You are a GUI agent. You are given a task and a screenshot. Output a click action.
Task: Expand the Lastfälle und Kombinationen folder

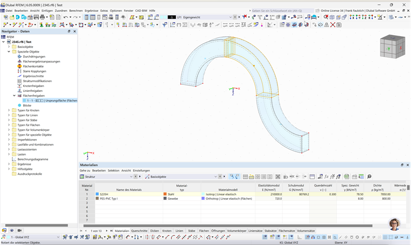(x=9, y=144)
